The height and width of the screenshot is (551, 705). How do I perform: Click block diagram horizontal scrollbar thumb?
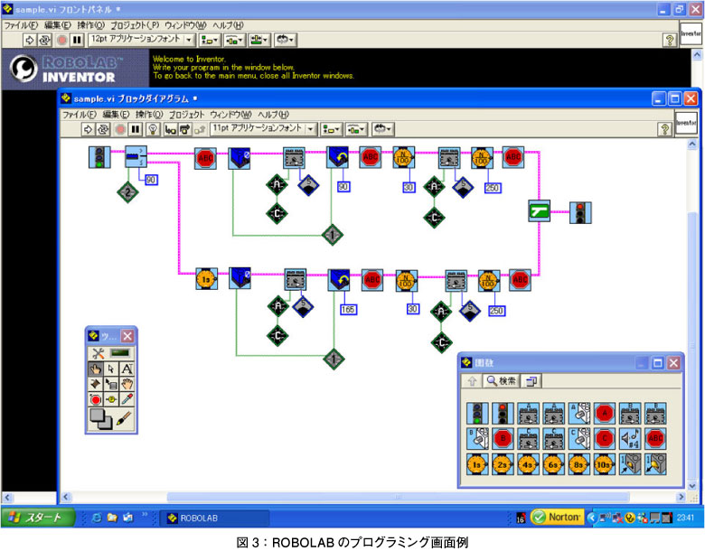click(x=398, y=497)
